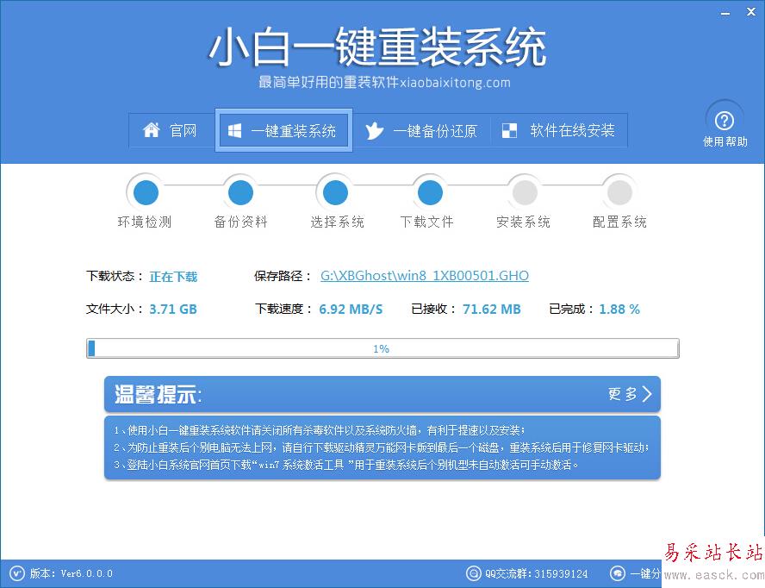This screenshot has height=588, width=765.
Task: Click the 环境检测 step circle
Action: (x=146, y=192)
